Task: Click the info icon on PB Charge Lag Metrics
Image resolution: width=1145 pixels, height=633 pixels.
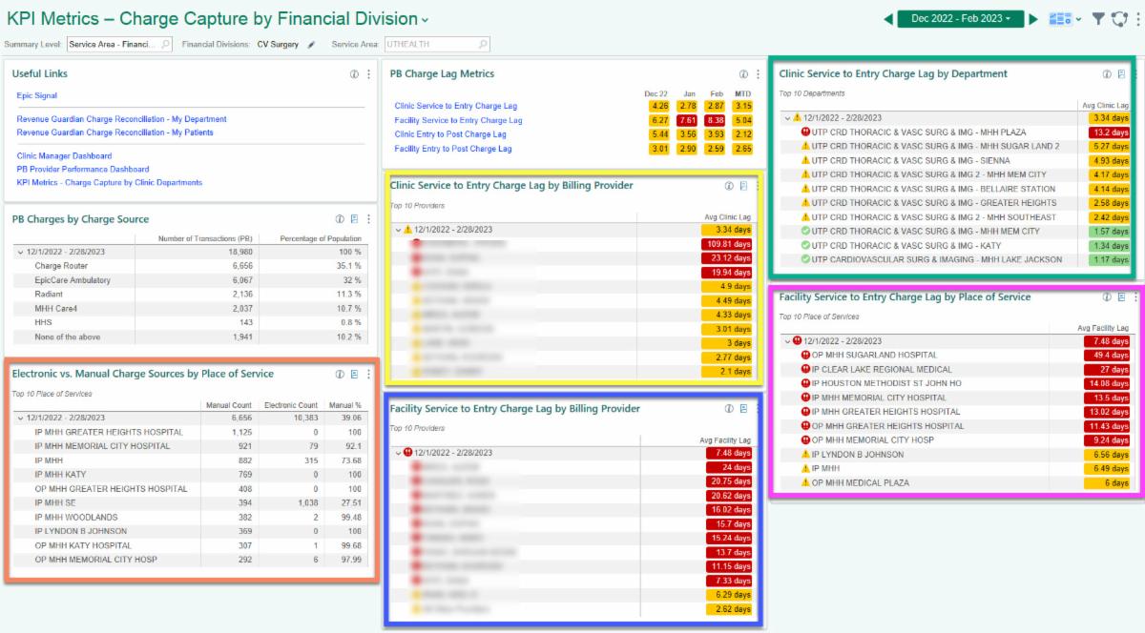Action: click(x=743, y=74)
